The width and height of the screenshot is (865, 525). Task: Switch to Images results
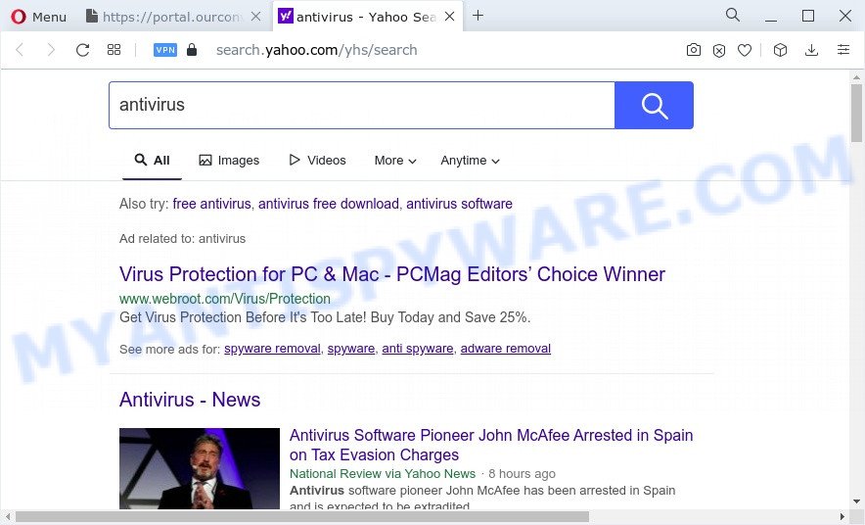tap(229, 161)
